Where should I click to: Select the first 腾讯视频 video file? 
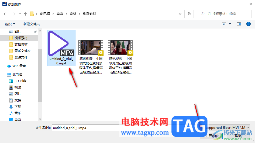click(91, 57)
